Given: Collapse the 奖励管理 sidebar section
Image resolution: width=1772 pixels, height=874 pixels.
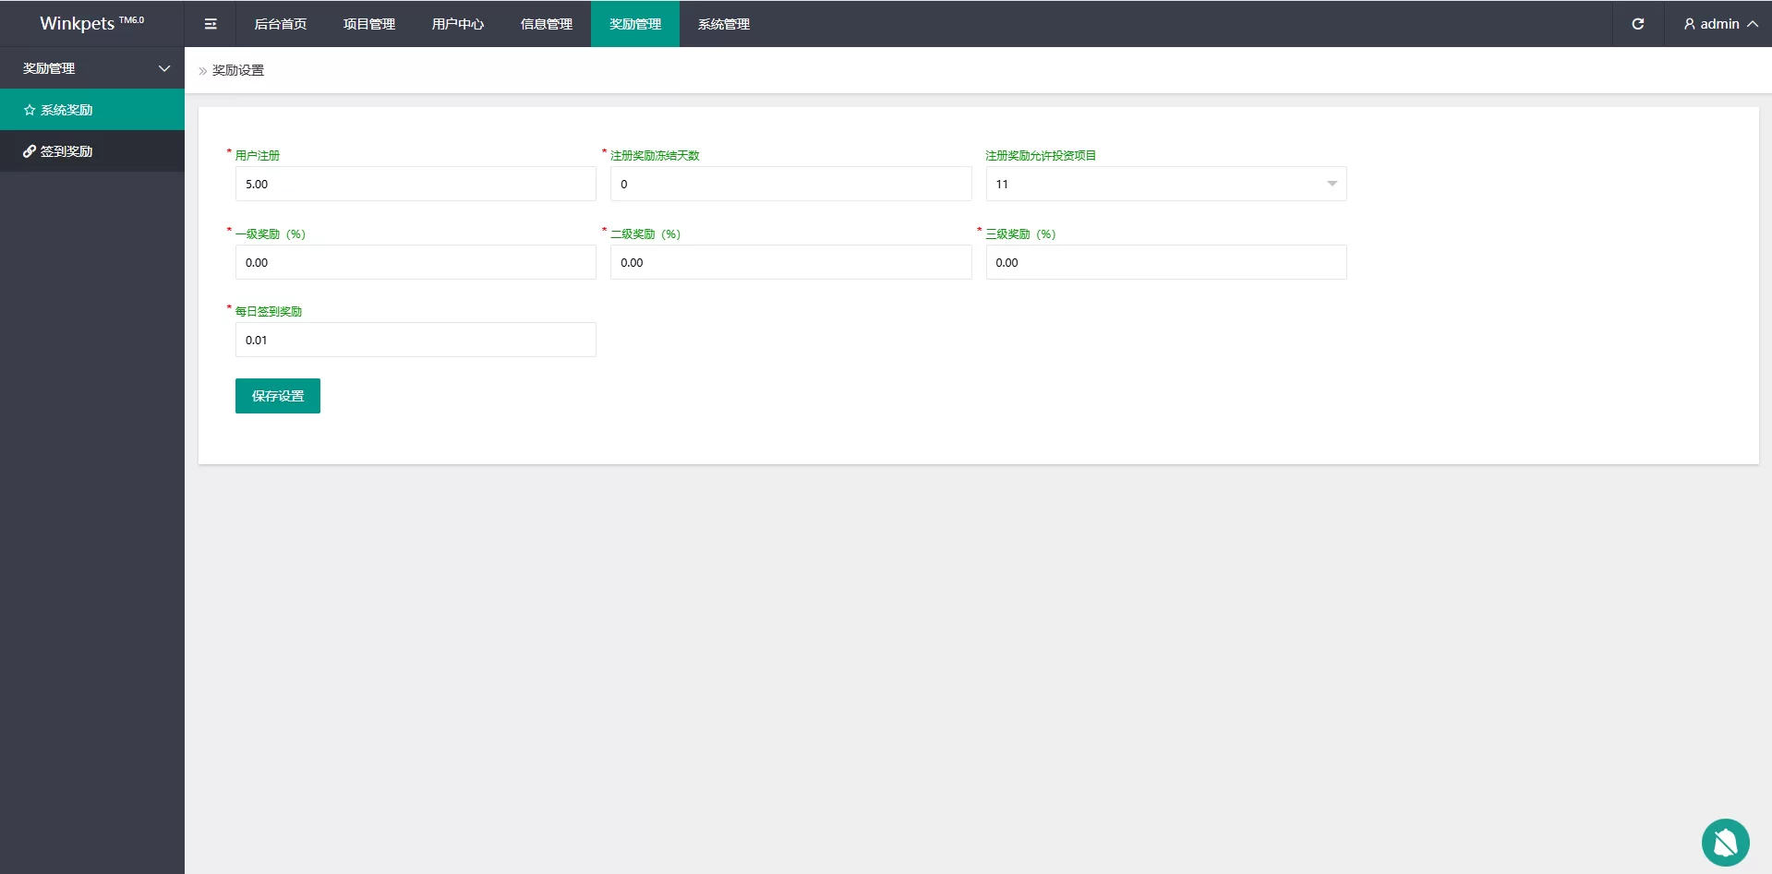Looking at the screenshot, I should point(163,68).
